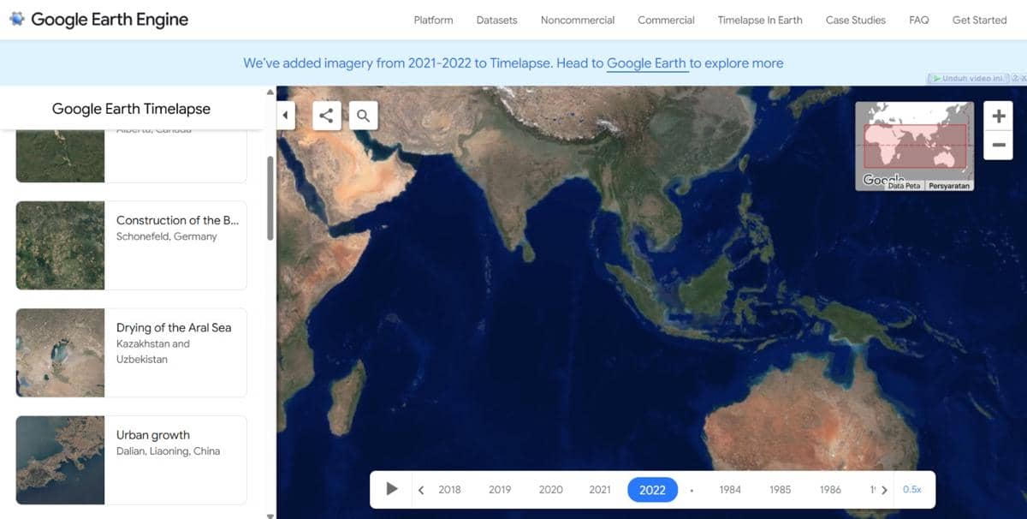Screen dimensions: 1027x519
Task: Click the Get Started link
Action: click(x=980, y=20)
